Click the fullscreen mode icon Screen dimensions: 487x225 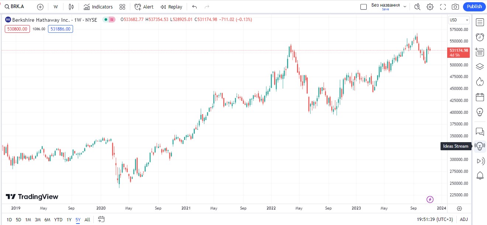[x=443, y=7]
